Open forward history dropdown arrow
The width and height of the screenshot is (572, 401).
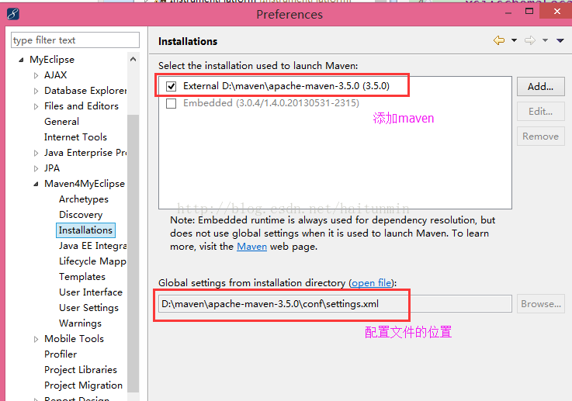pyautogui.click(x=545, y=40)
